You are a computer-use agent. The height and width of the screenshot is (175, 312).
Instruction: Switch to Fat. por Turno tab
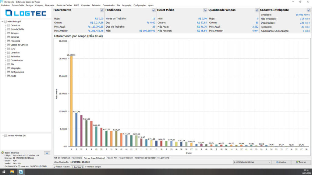pos(163,158)
